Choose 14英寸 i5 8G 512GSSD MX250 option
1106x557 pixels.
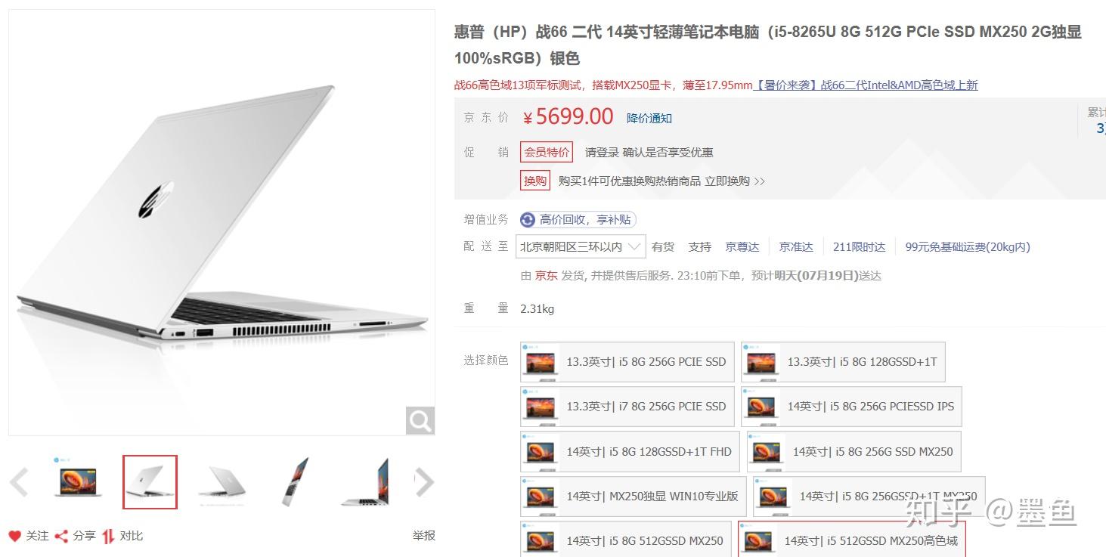(626, 540)
